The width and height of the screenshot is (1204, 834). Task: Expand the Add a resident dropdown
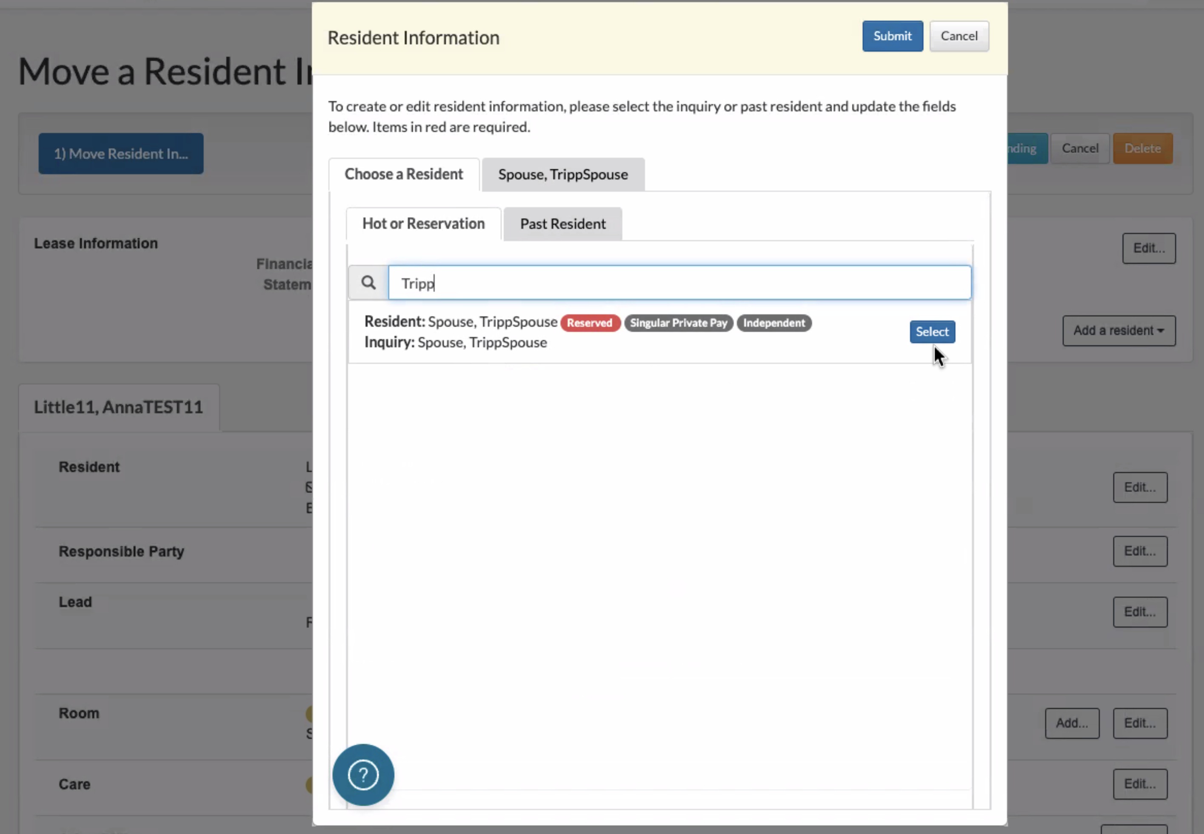[1118, 330]
